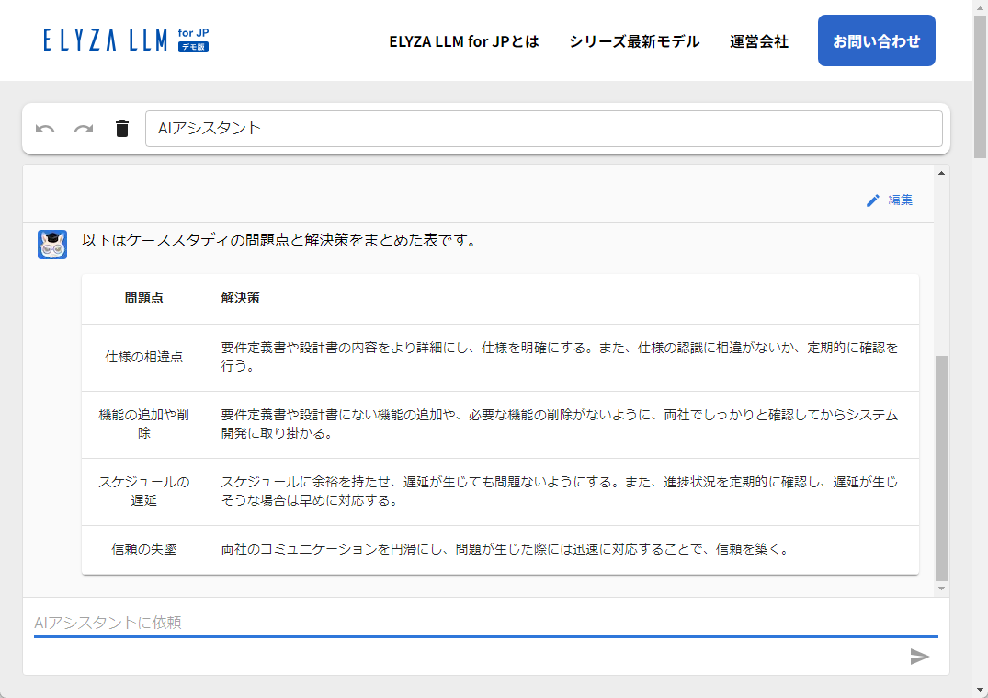
Task: Click the send message arrow icon
Action: (x=919, y=657)
